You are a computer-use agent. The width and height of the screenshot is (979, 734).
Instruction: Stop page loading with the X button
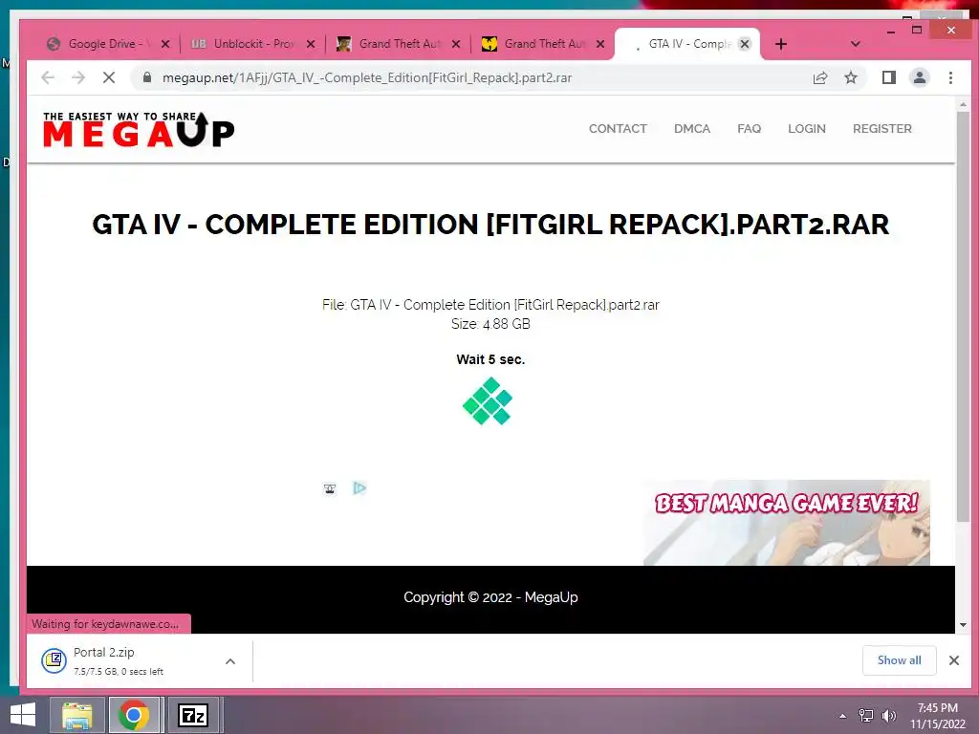(109, 77)
